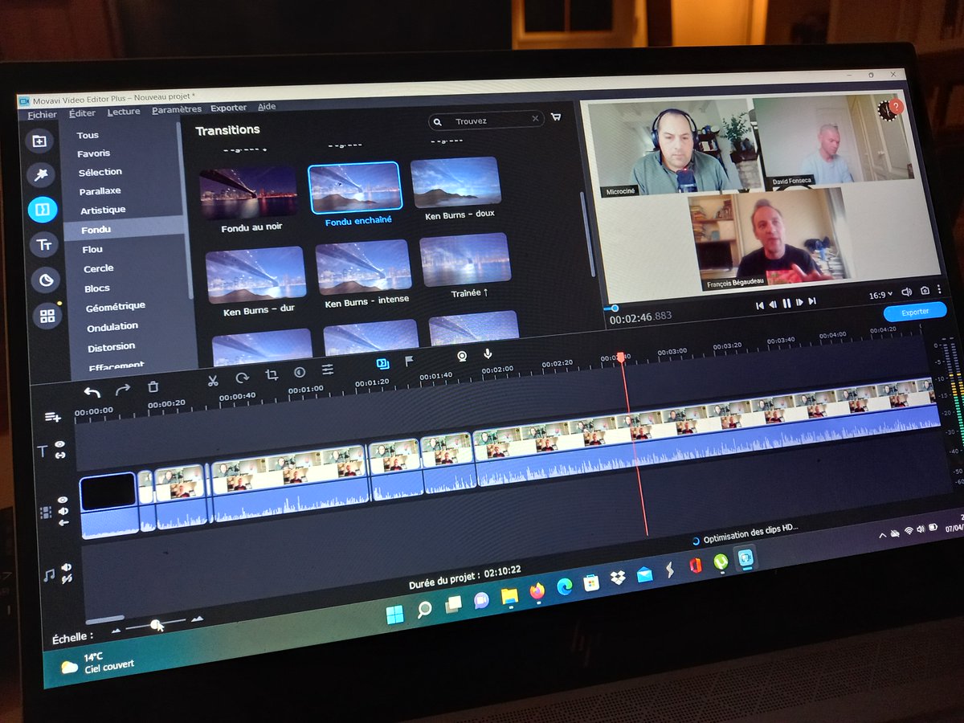The image size is (964, 723).
Task: Open the store cart icon
Action: (x=556, y=116)
